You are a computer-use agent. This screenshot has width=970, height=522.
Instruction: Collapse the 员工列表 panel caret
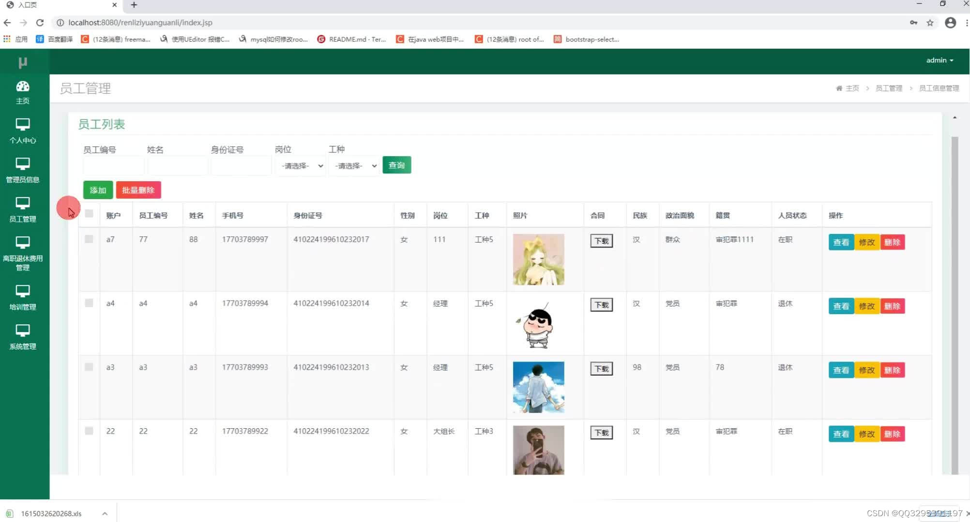955,117
